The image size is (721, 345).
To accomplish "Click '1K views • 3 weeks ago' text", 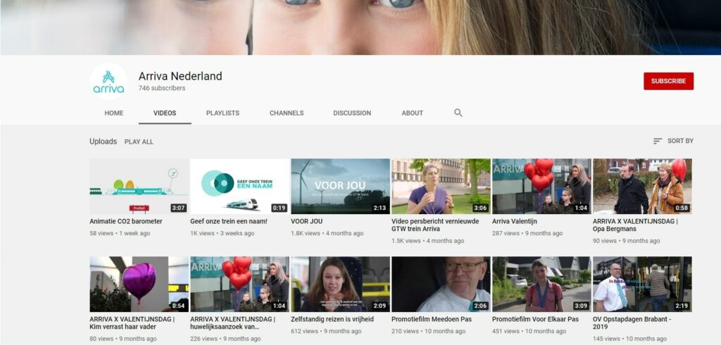I will point(222,233).
